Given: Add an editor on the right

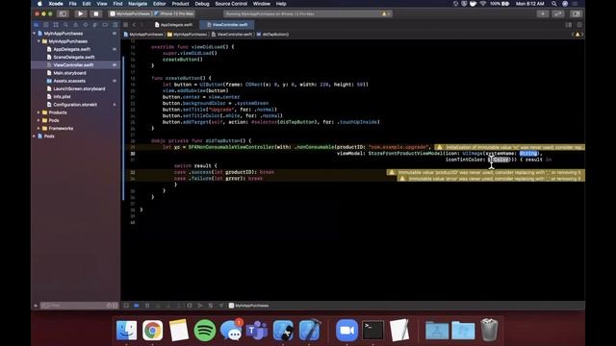Looking at the screenshot, I should pyautogui.click(x=579, y=25).
